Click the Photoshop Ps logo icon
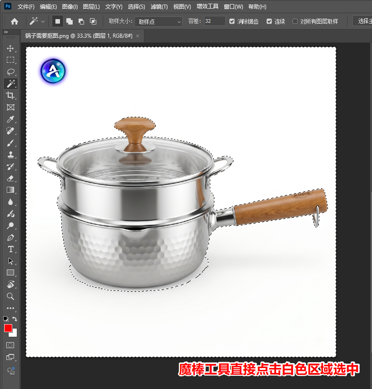Viewport: 372px width, 389px height. pyautogui.click(x=8, y=6)
